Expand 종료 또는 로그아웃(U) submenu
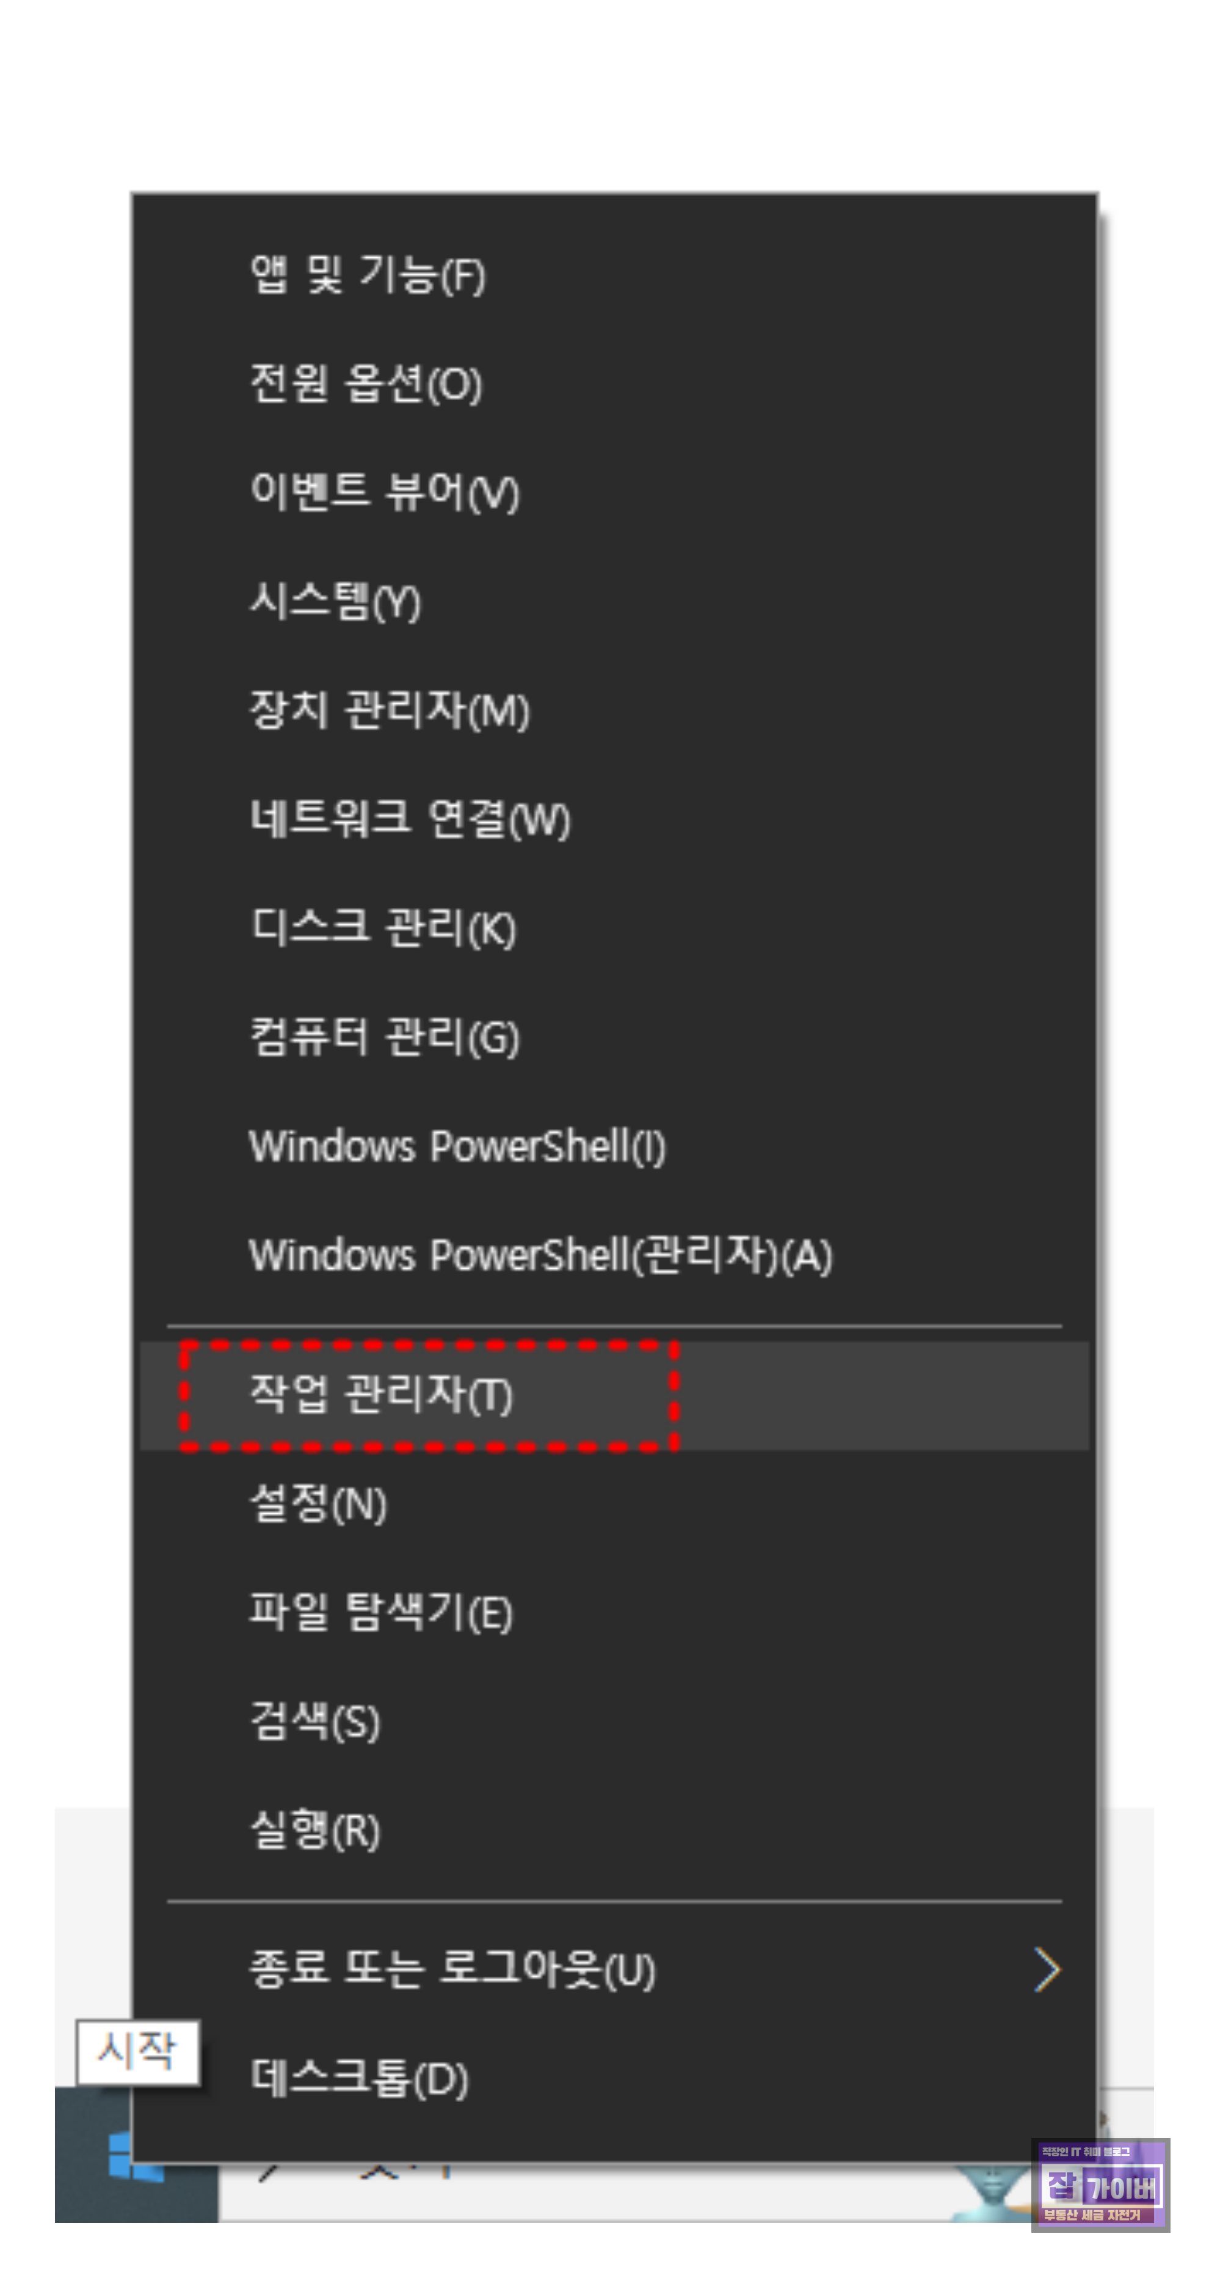 [x=614, y=1970]
